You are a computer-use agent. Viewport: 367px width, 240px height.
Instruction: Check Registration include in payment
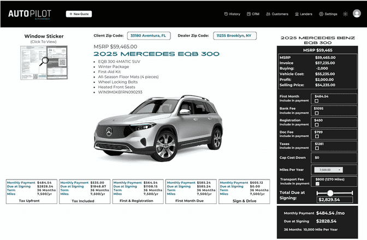point(317,125)
